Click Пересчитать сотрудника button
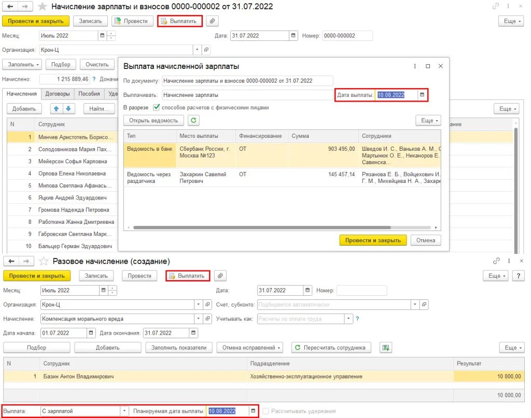 [x=331, y=348]
